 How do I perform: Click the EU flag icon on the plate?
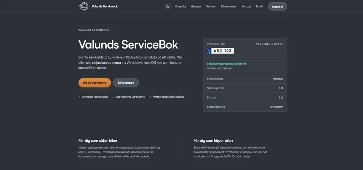(x=209, y=51)
